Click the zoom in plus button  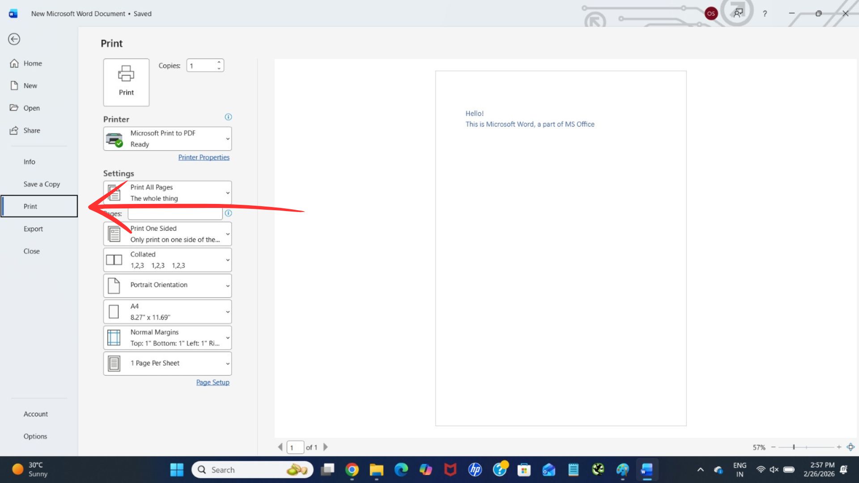[839, 447]
